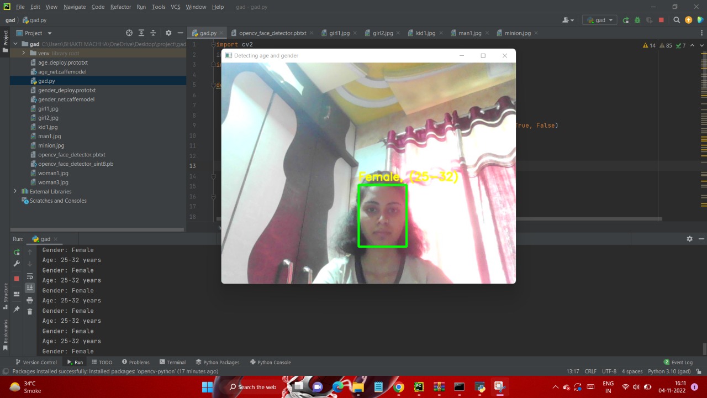Screen dimensions: 707x398
Task: Toggle scroll to end in console
Action: [x=30, y=287]
